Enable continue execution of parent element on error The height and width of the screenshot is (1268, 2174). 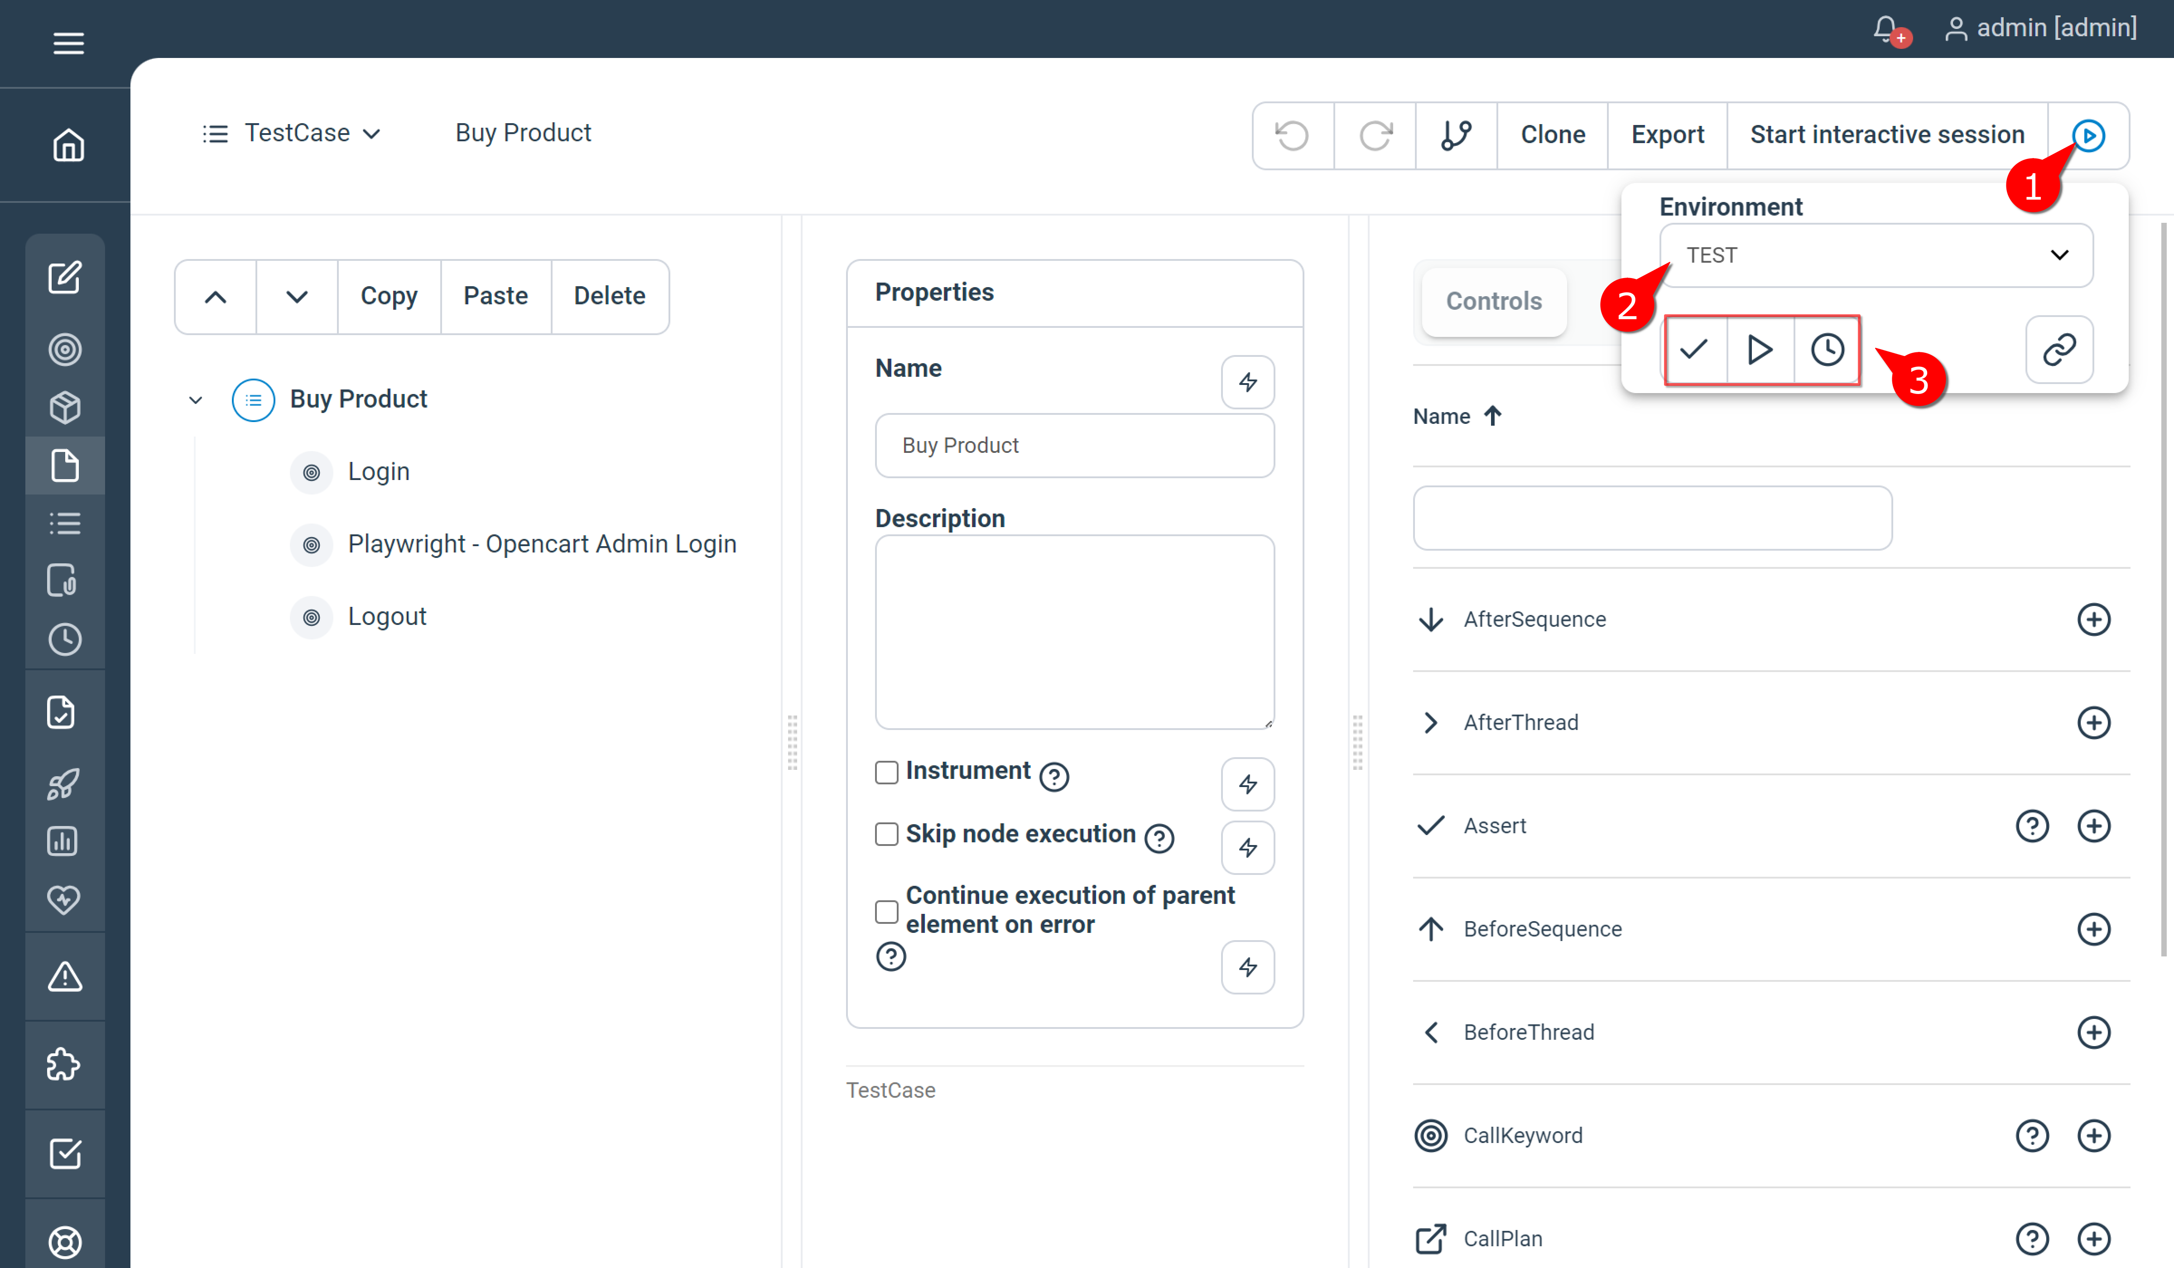(x=887, y=911)
